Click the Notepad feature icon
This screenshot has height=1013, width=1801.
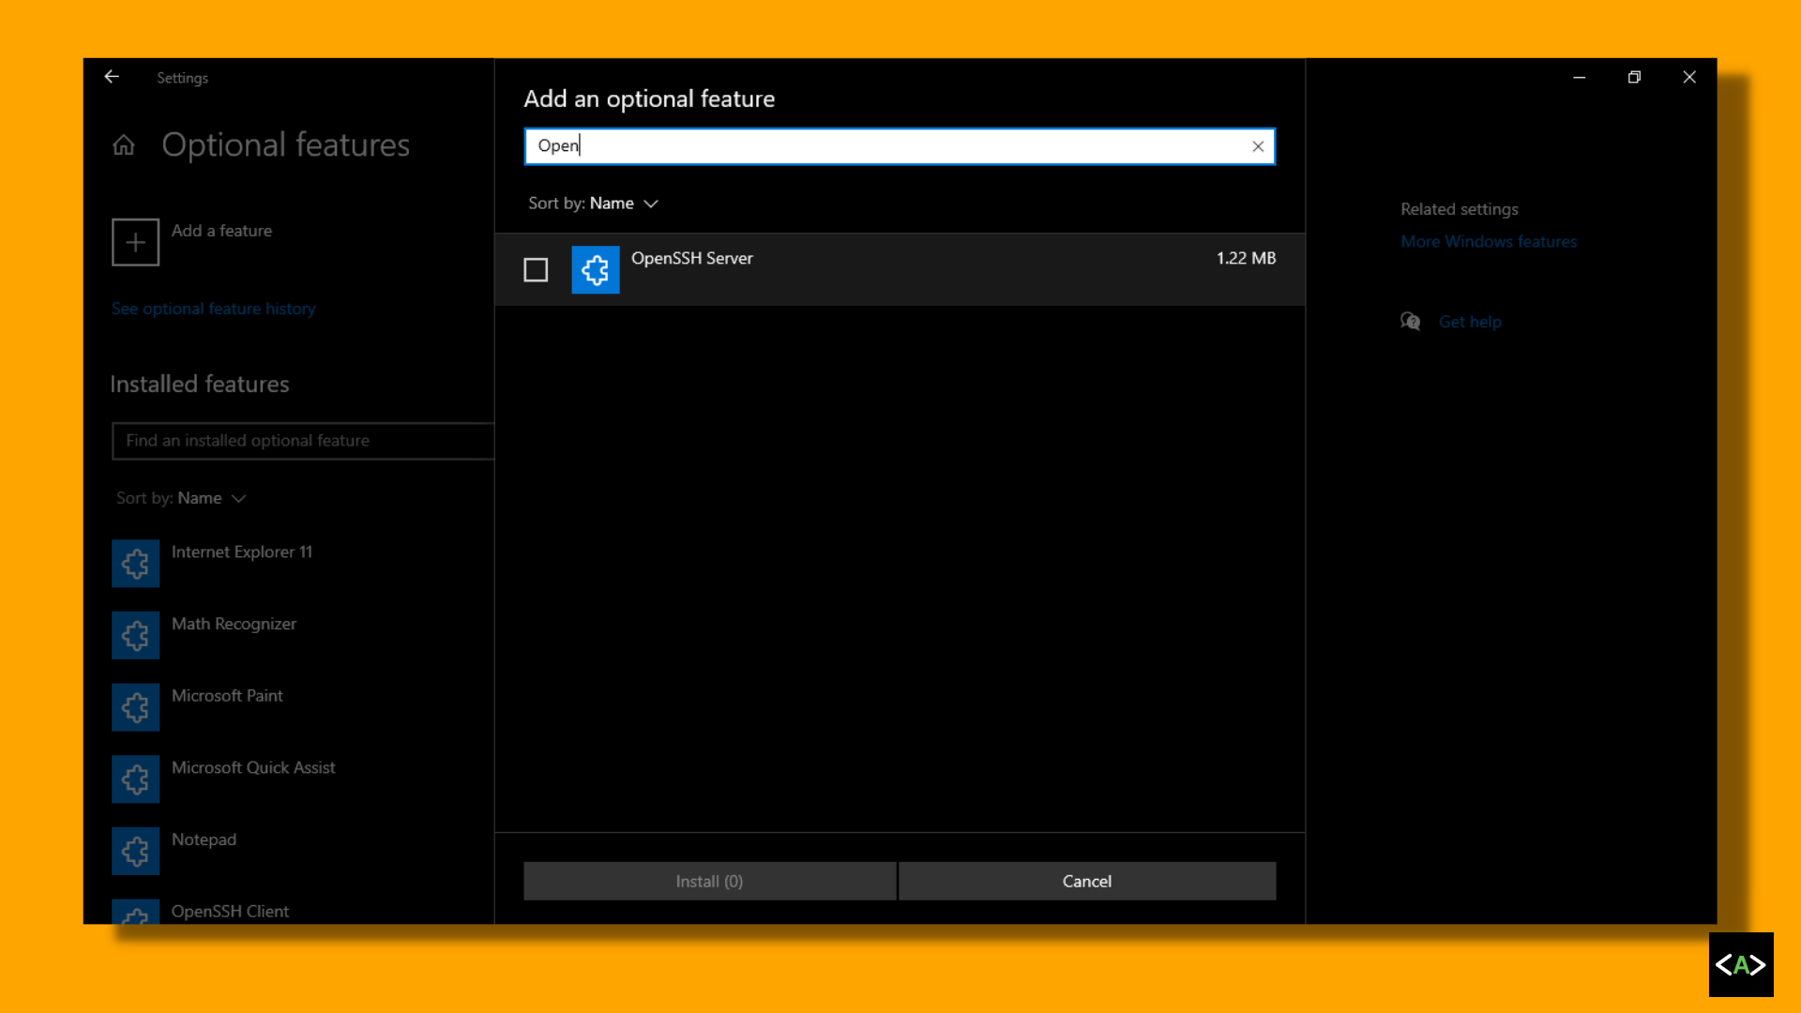pos(136,852)
